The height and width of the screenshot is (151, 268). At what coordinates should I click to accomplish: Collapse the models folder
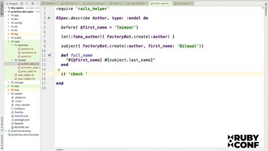click(12, 60)
